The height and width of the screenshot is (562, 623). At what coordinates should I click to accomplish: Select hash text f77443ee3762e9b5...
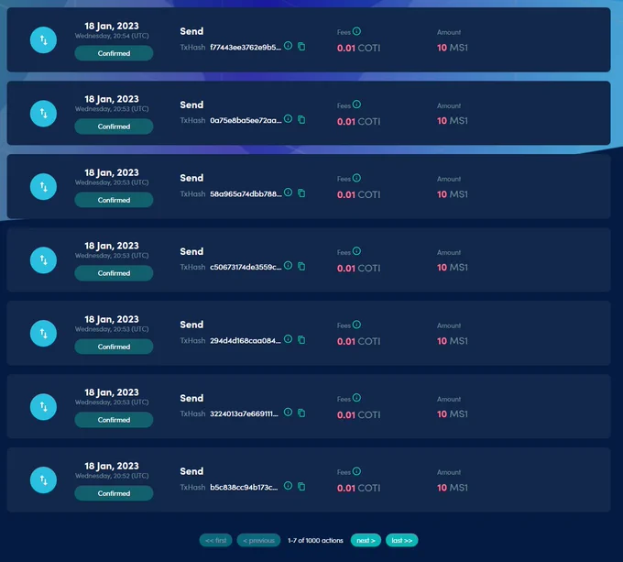click(246, 48)
